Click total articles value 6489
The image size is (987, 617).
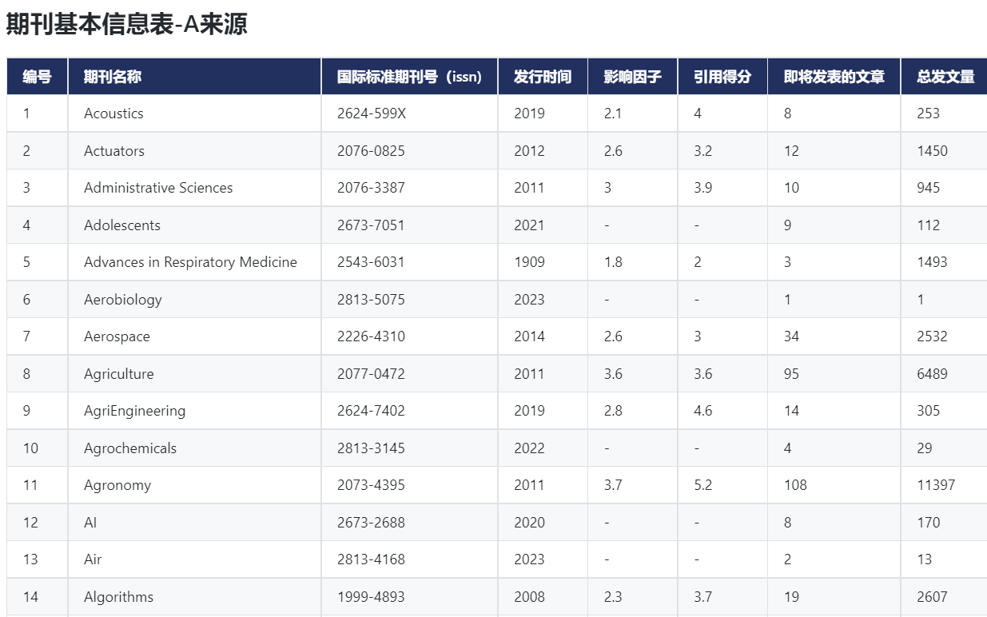click(x=932, y=374)
